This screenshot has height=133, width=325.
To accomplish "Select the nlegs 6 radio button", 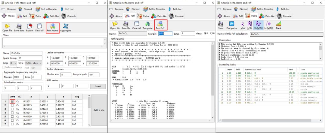I will [212, 33].
